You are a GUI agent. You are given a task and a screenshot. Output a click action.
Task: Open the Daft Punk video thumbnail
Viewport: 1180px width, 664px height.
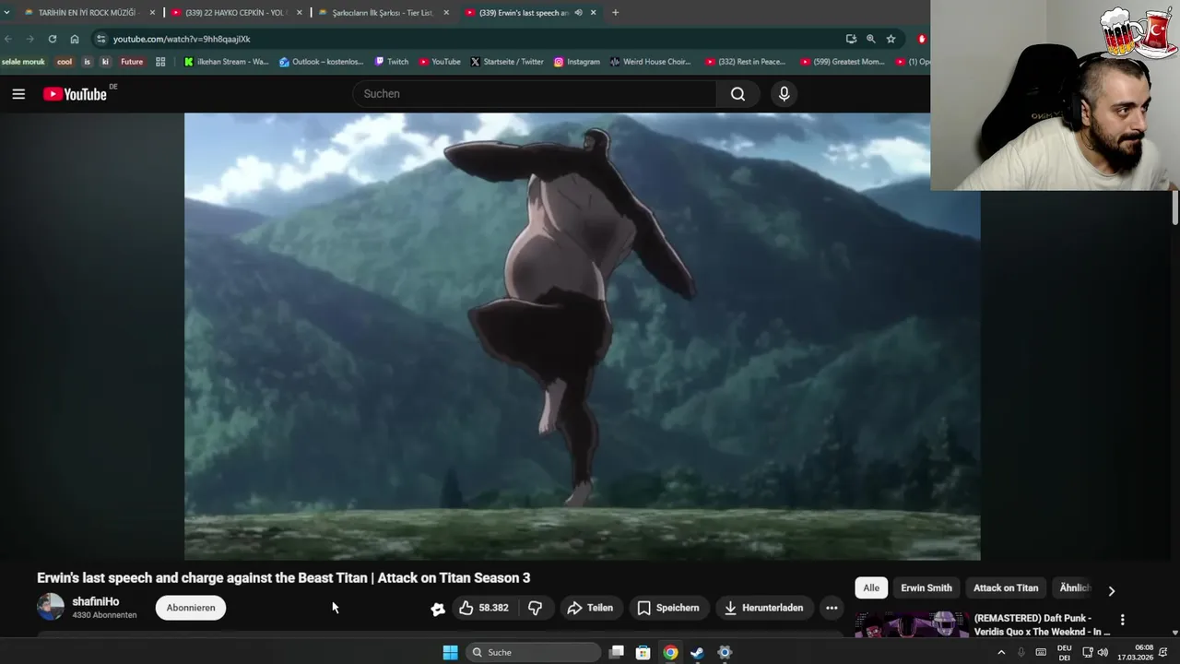point(911,624)
